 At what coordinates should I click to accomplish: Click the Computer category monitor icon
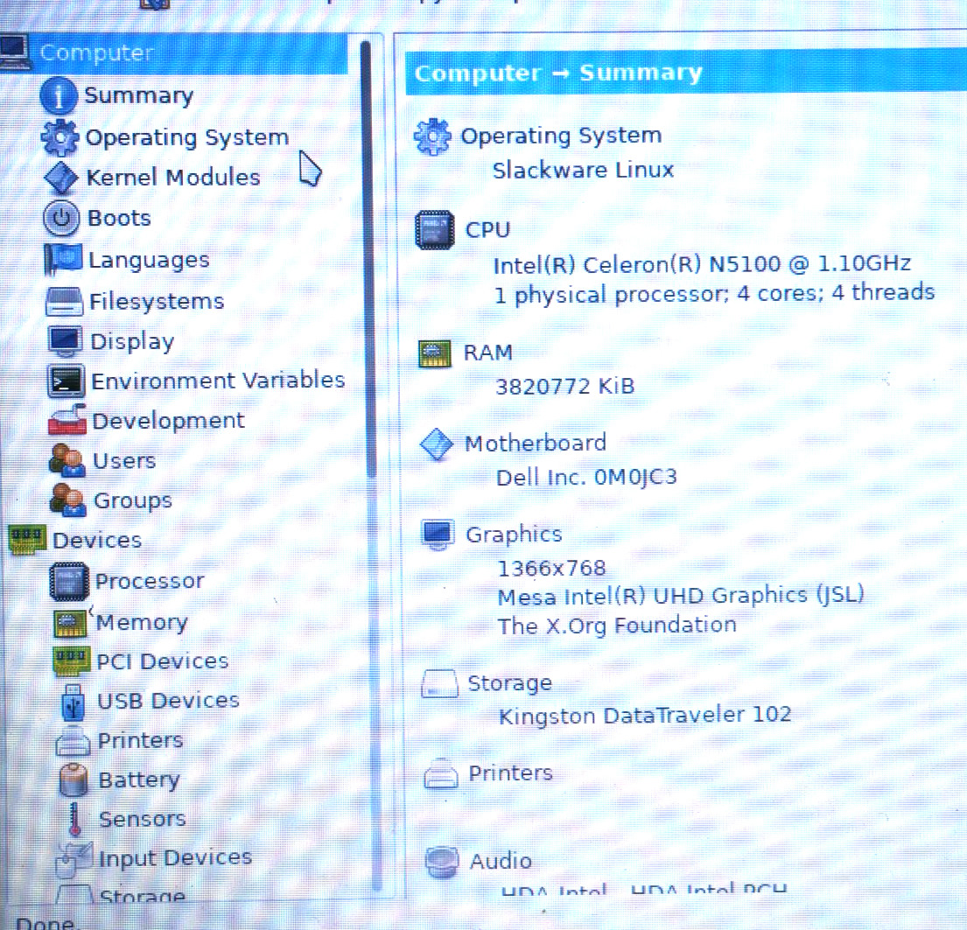(14, 52)
